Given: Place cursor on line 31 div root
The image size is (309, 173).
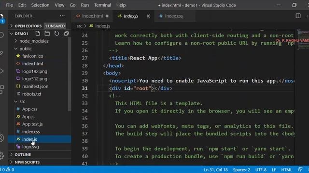Looking at the screenshot, I should coord(140,88).
